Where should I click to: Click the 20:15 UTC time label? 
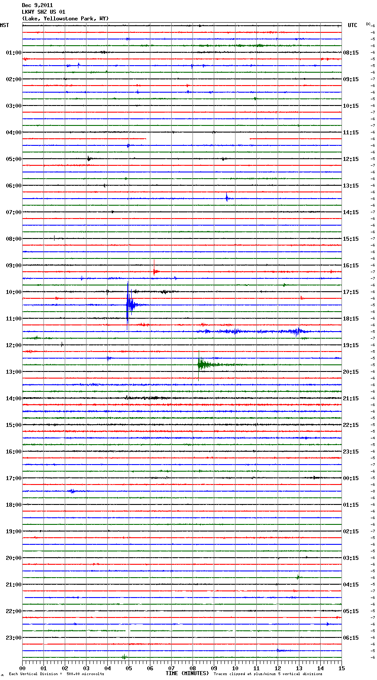[x=351, y=372]
